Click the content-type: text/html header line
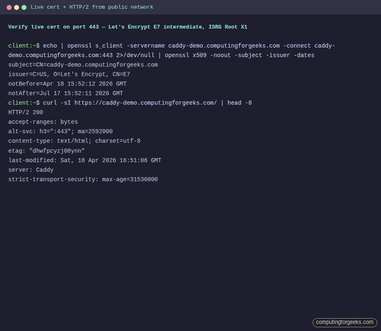 [x=75, y=141]
